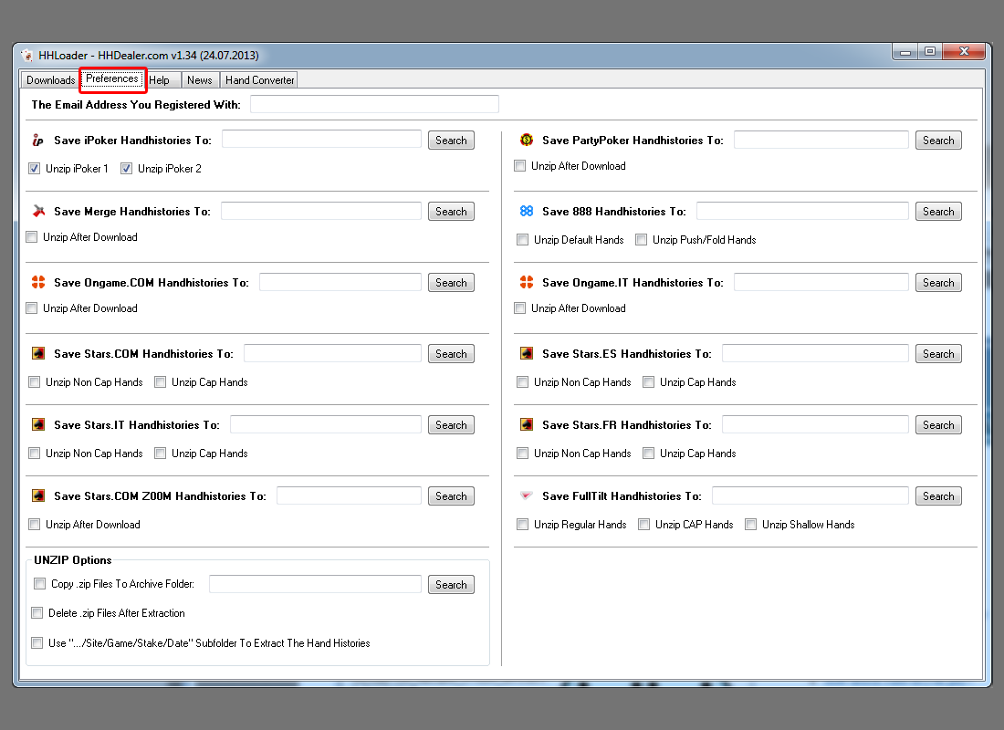1004x730 pixels.
Task: Click the iPoker logo icon
Action: 38,141
